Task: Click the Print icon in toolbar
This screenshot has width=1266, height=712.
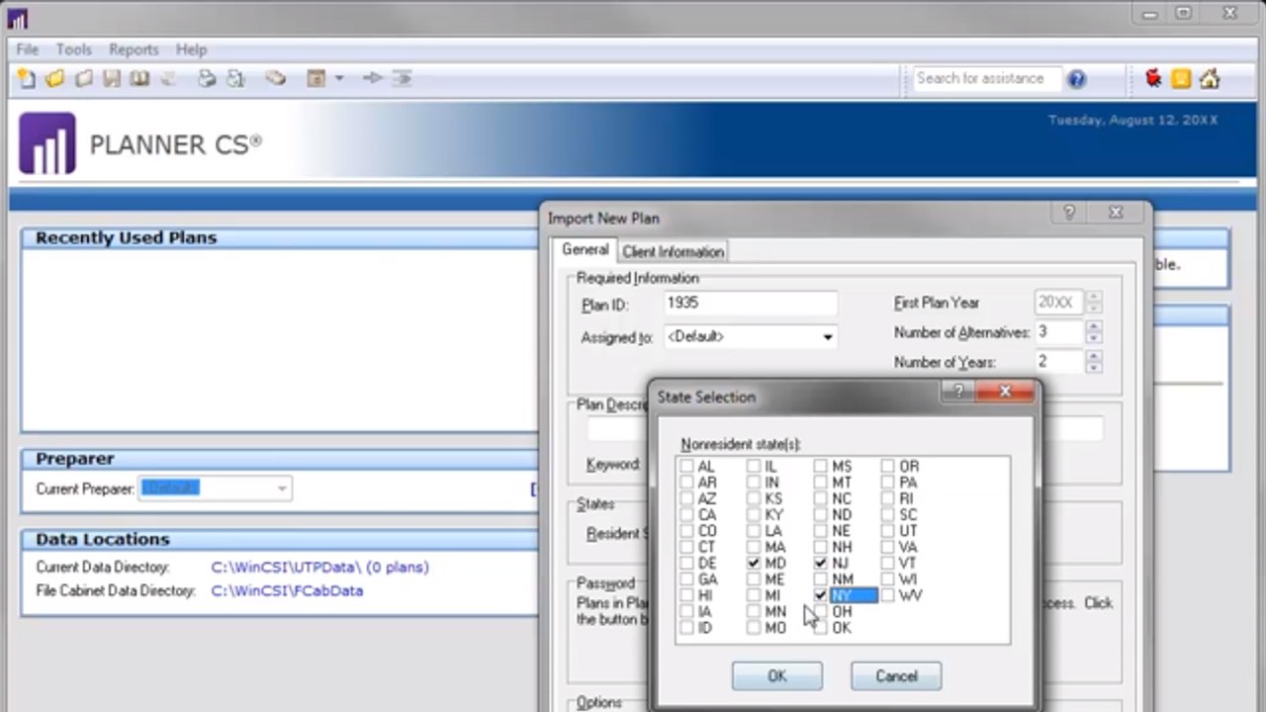Action: 207,79
